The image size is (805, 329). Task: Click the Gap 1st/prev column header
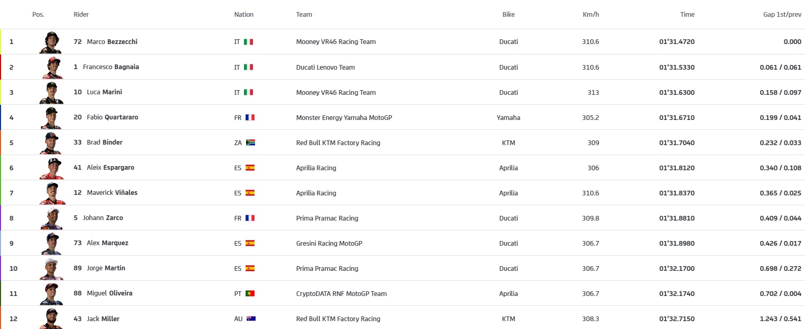782,15
